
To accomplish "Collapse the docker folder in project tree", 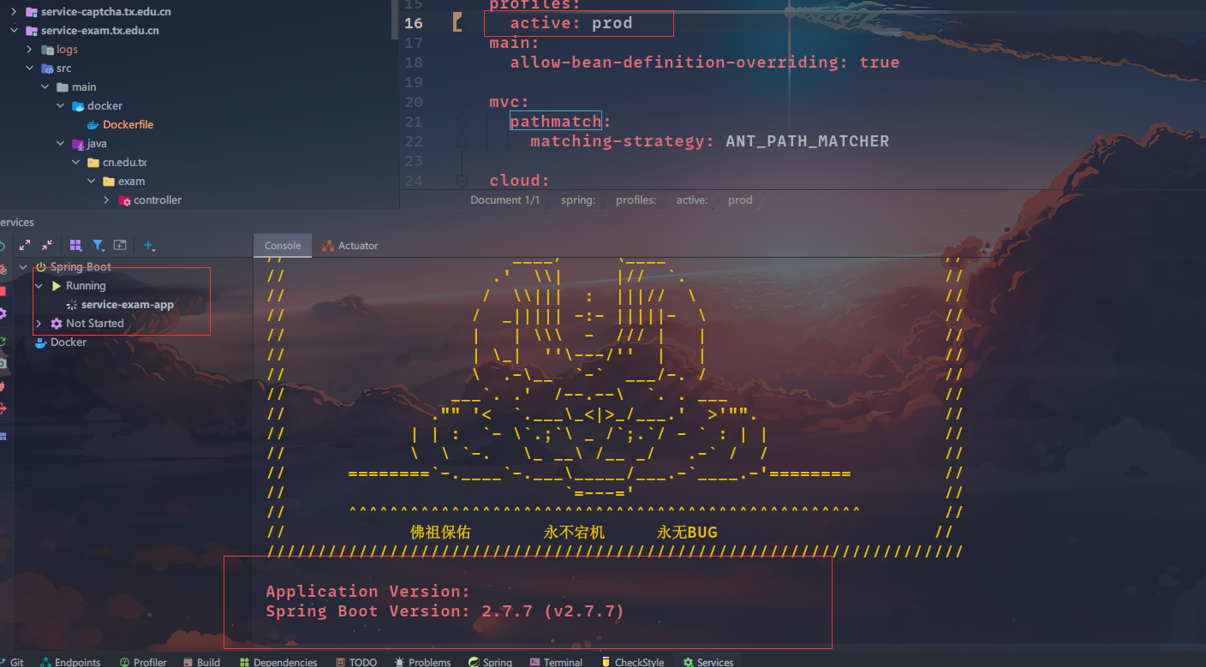I will click(x=61, y=106).
